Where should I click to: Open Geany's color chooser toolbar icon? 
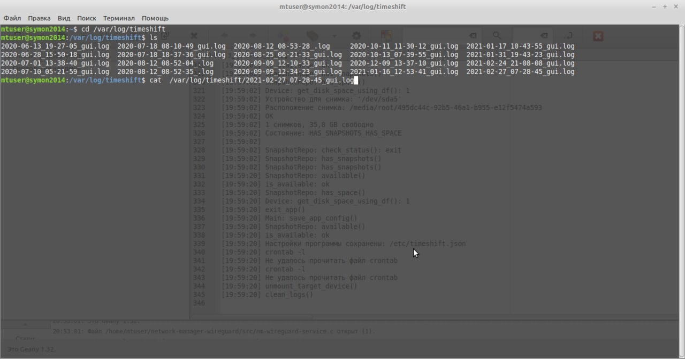(386, 36)
